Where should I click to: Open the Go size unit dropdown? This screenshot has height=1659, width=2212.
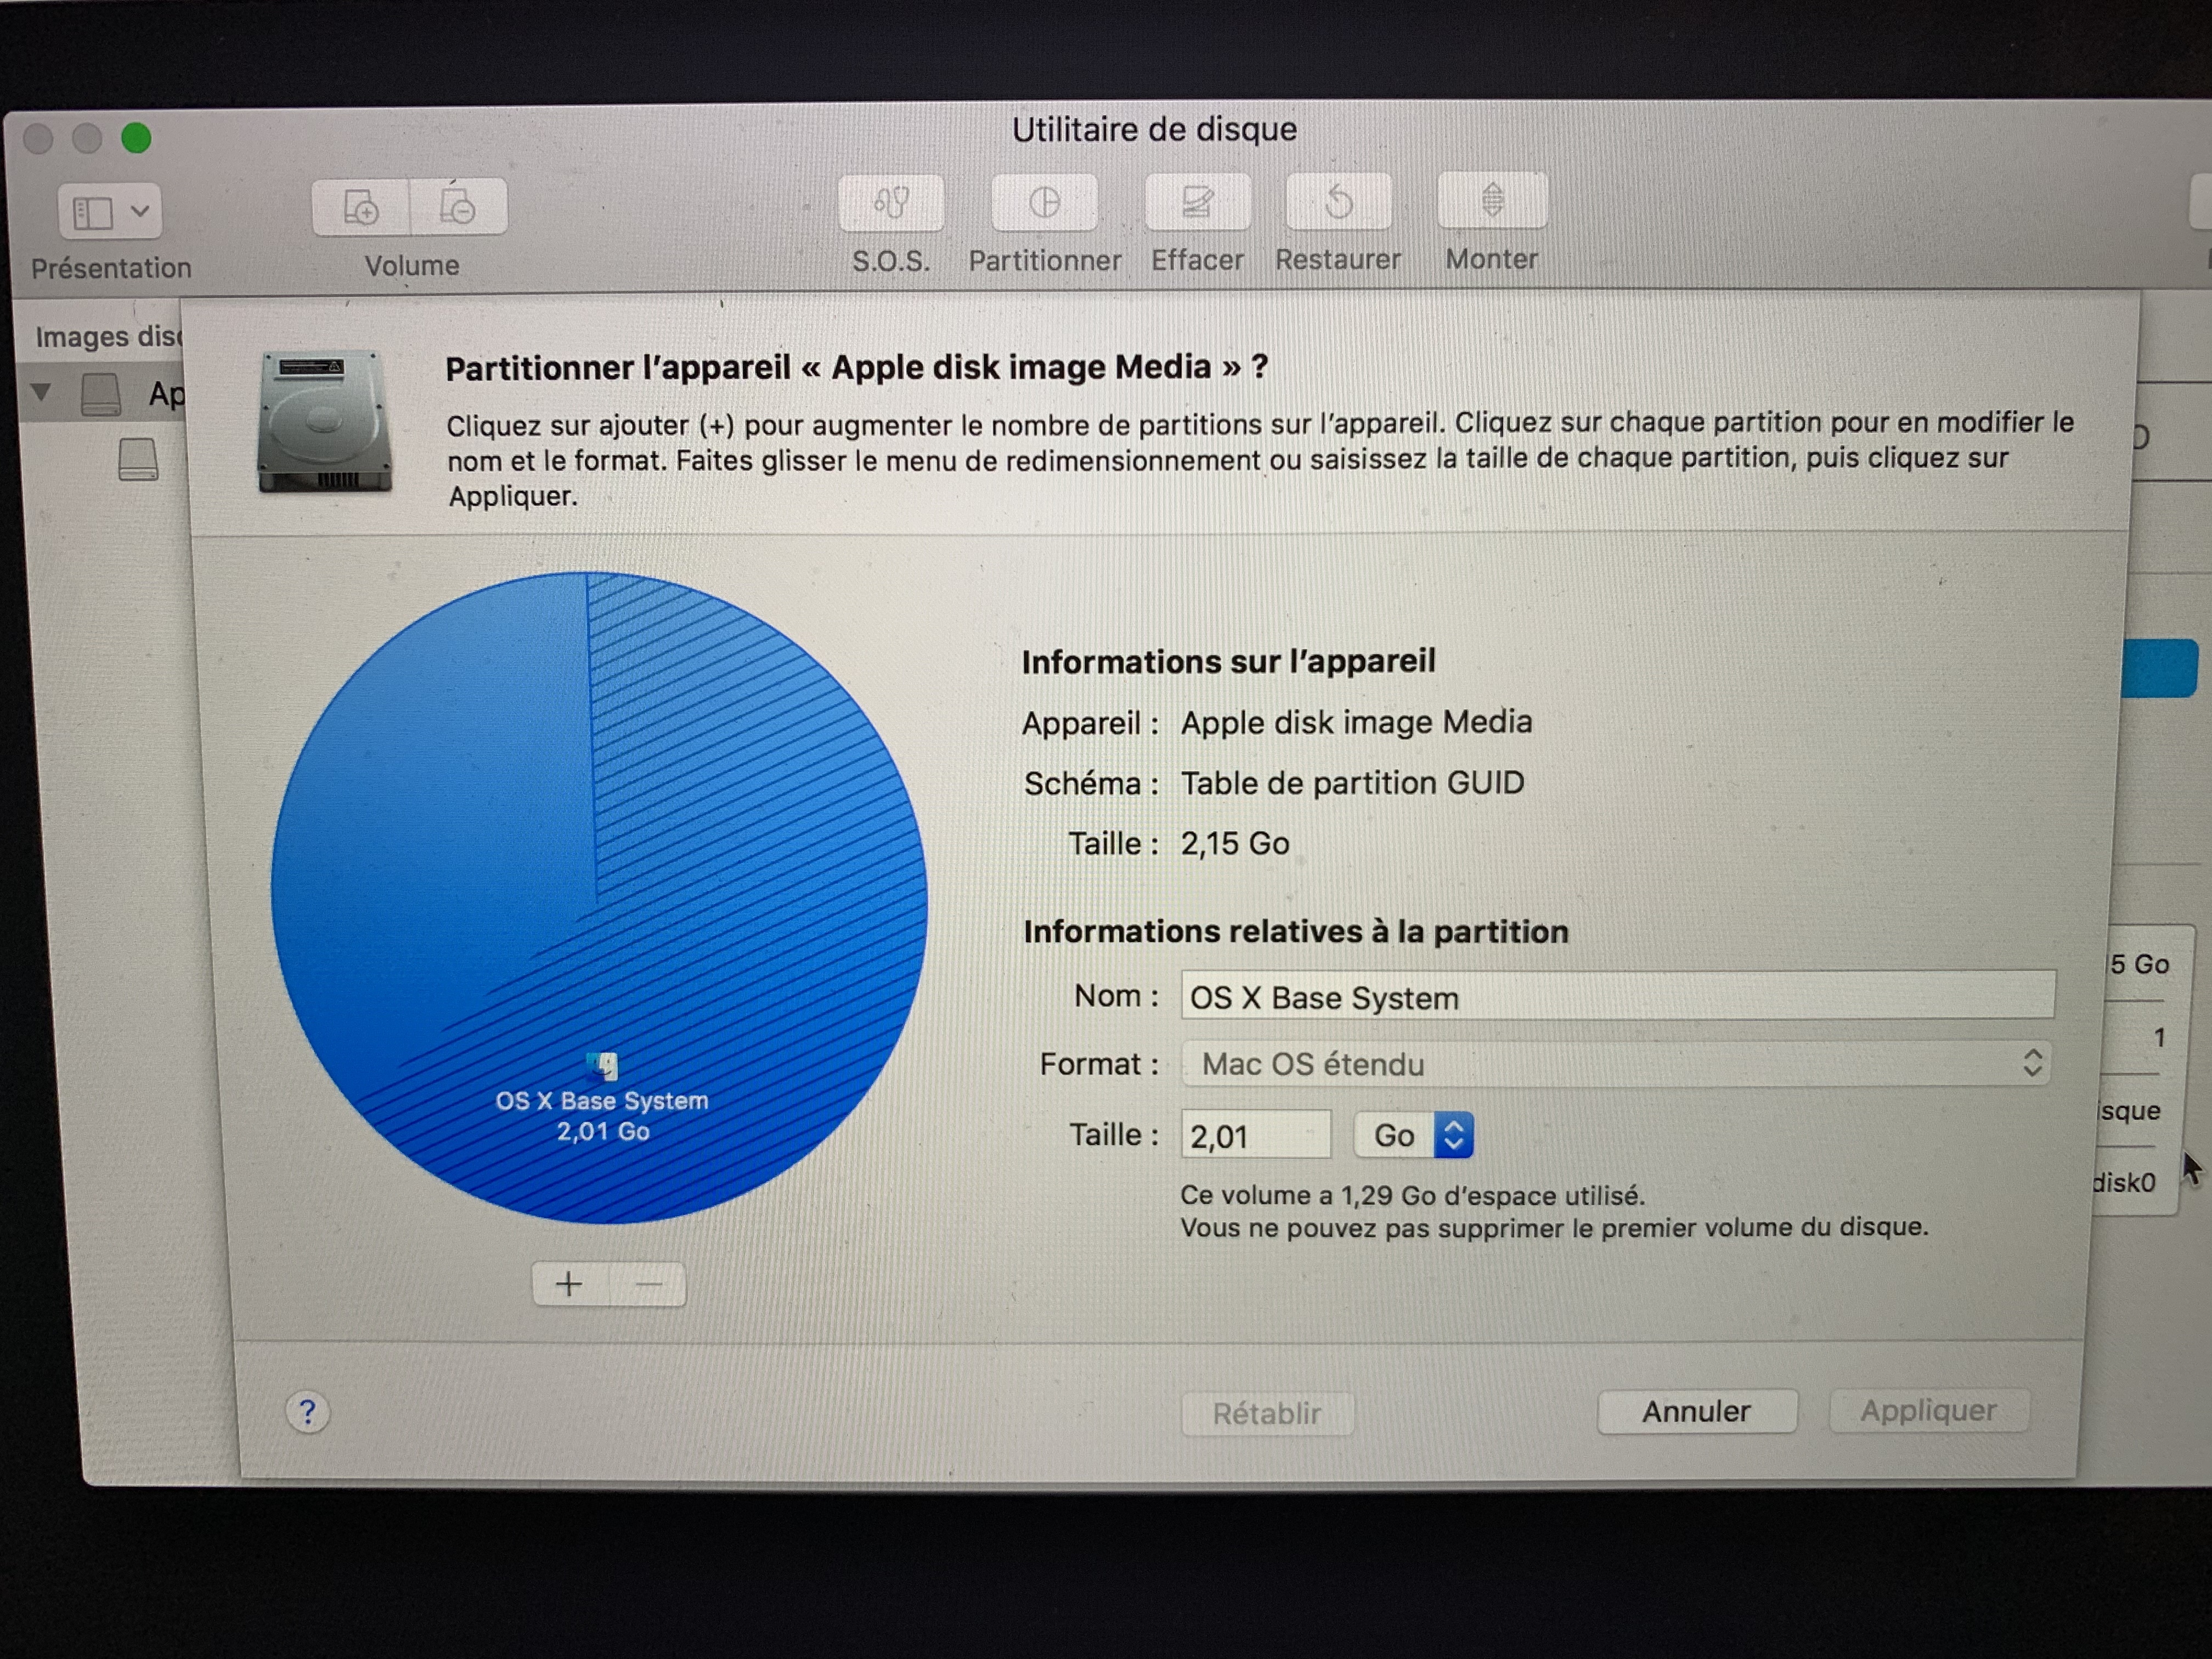(x=1413, y=1135)
